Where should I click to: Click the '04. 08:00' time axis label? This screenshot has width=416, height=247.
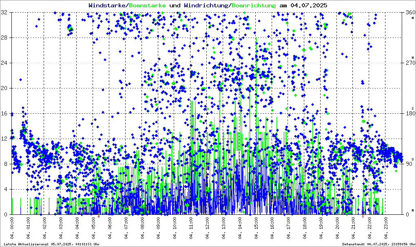[142, 228]
